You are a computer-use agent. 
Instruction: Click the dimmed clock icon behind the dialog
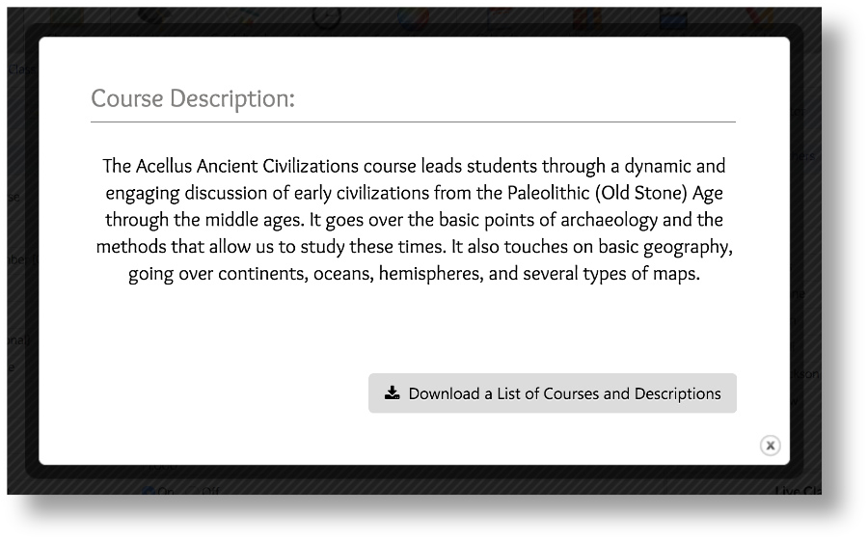click(x=326, y=17)
